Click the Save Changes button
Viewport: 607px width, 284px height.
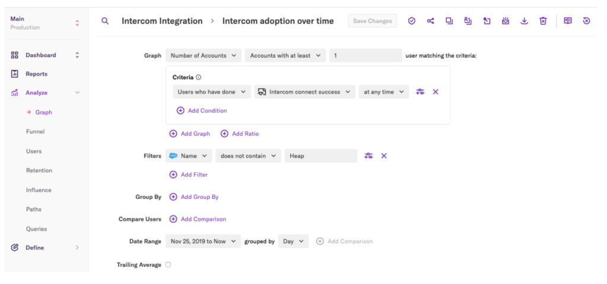(372, 21)
